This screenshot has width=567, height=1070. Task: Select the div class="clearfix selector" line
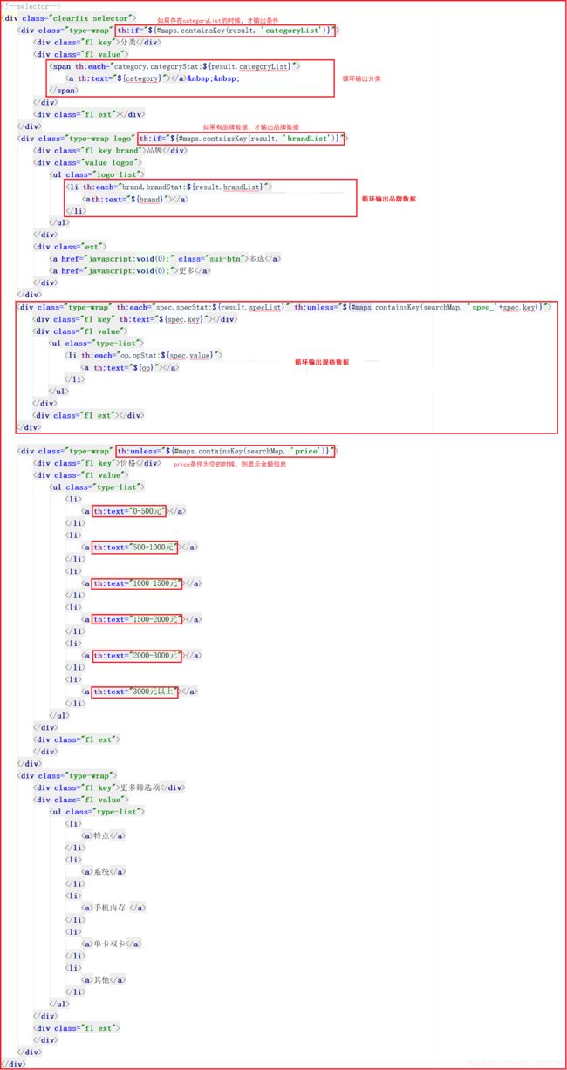point(70,18)
